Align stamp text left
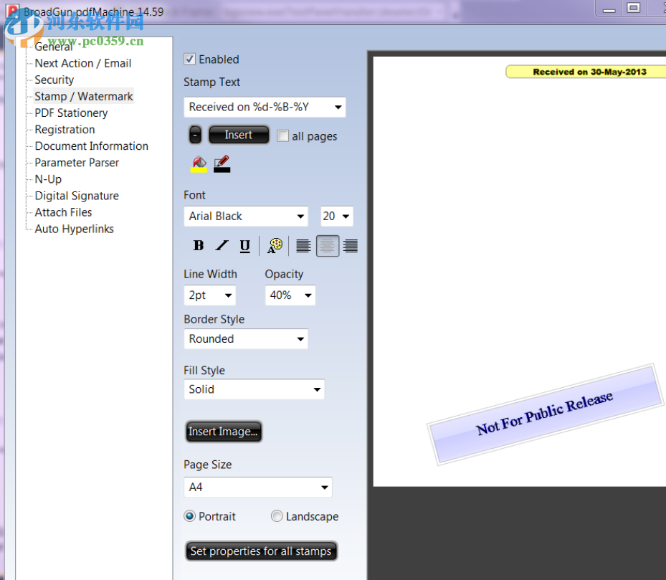 click(x=303, y=246)
